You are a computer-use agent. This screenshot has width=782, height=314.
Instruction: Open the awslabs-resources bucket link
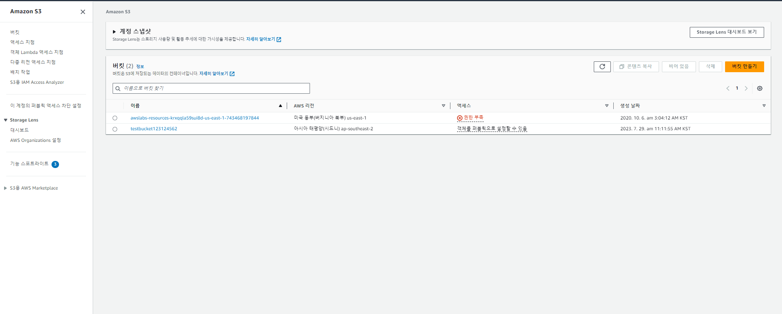pyautogui.click(x=194, y=118)
